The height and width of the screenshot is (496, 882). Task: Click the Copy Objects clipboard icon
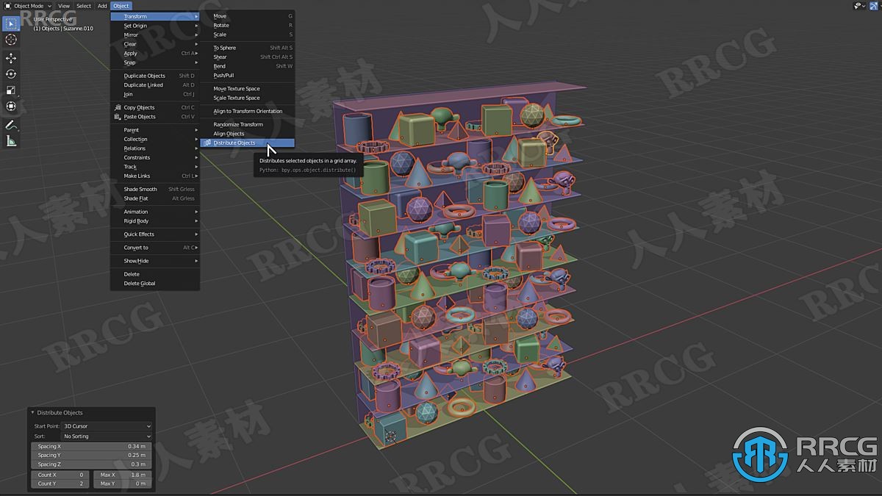click(x=118, y=107)
